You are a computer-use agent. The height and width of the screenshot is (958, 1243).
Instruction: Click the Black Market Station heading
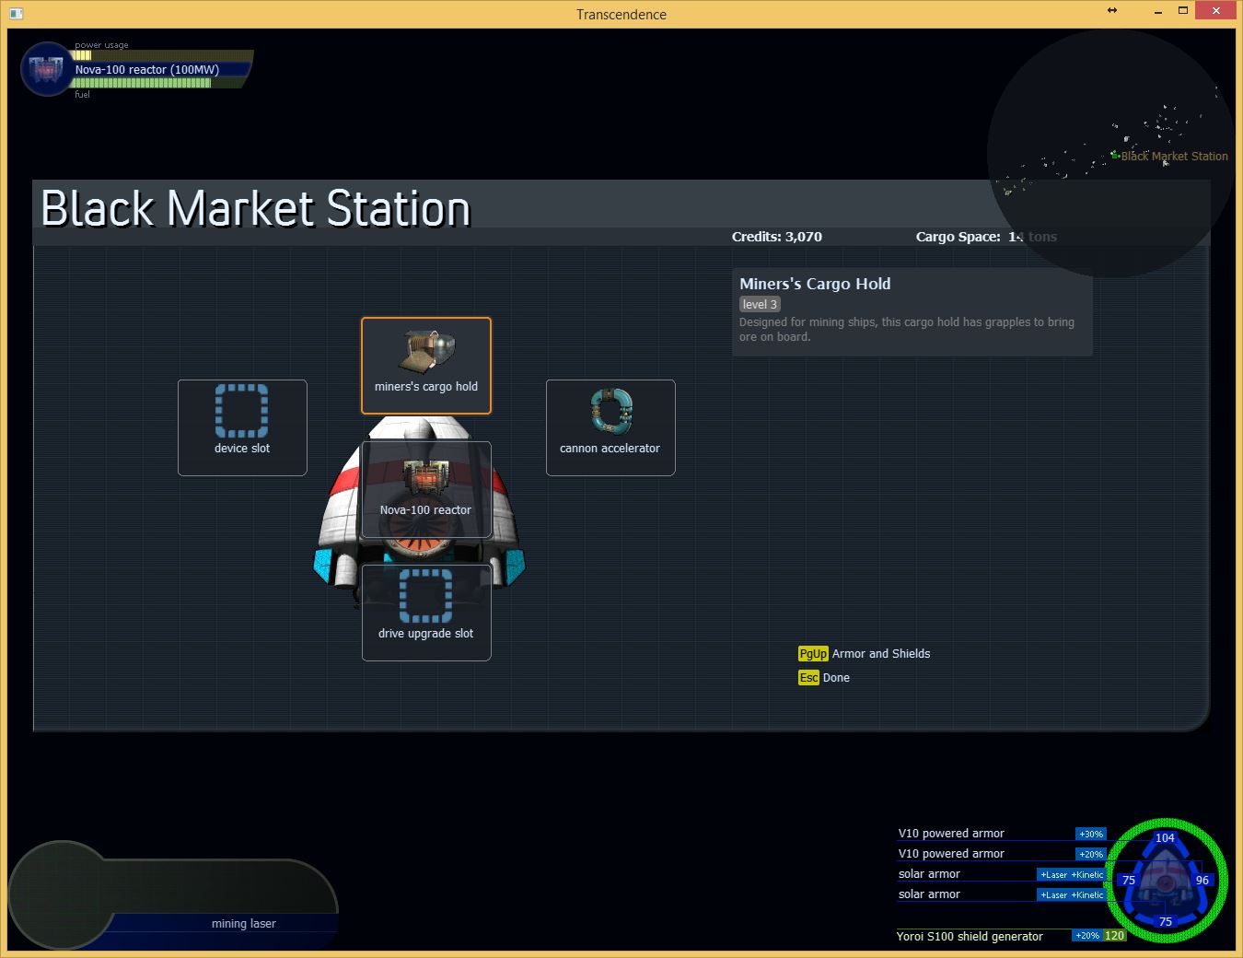256,208
